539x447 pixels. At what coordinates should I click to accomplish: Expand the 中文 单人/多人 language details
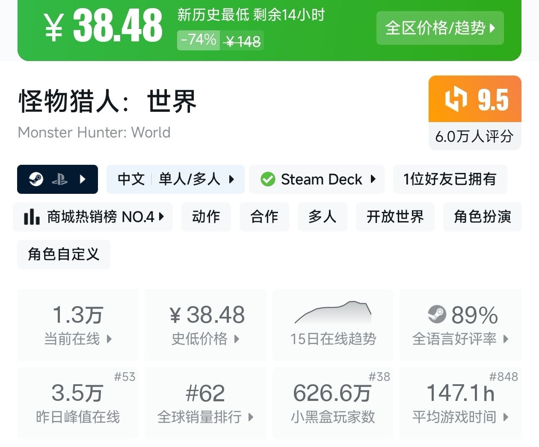tap(175, 179)
